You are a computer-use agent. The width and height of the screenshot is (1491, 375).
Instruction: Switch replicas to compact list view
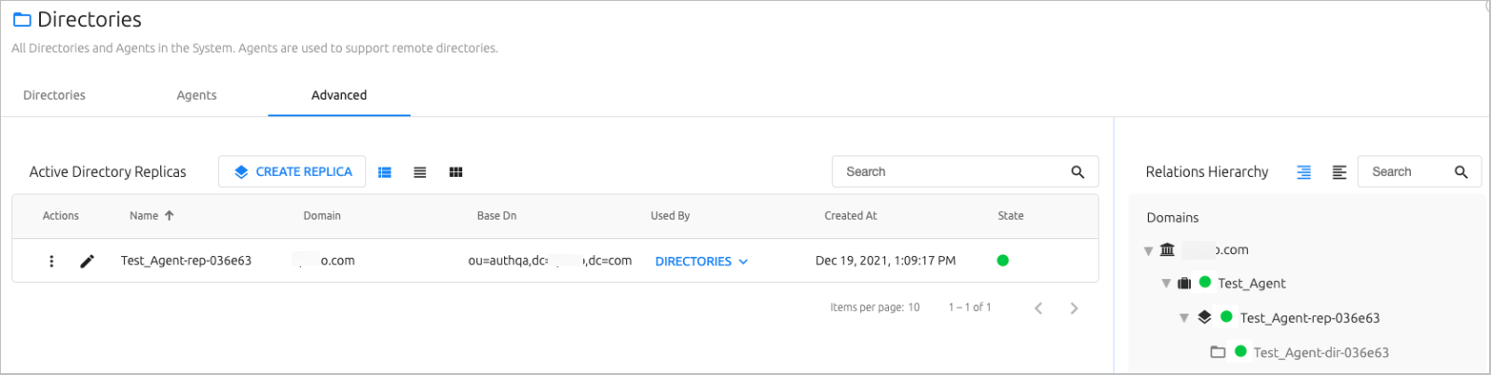tap(420, 172)
